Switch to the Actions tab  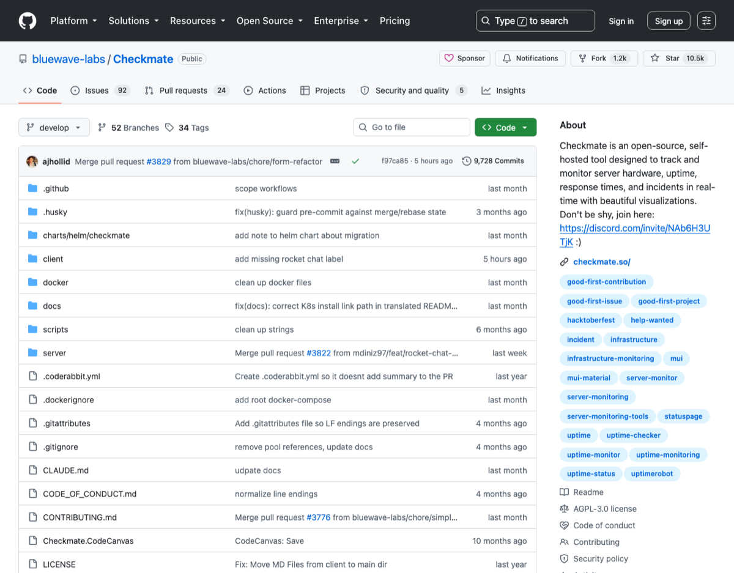pos(265,91)
